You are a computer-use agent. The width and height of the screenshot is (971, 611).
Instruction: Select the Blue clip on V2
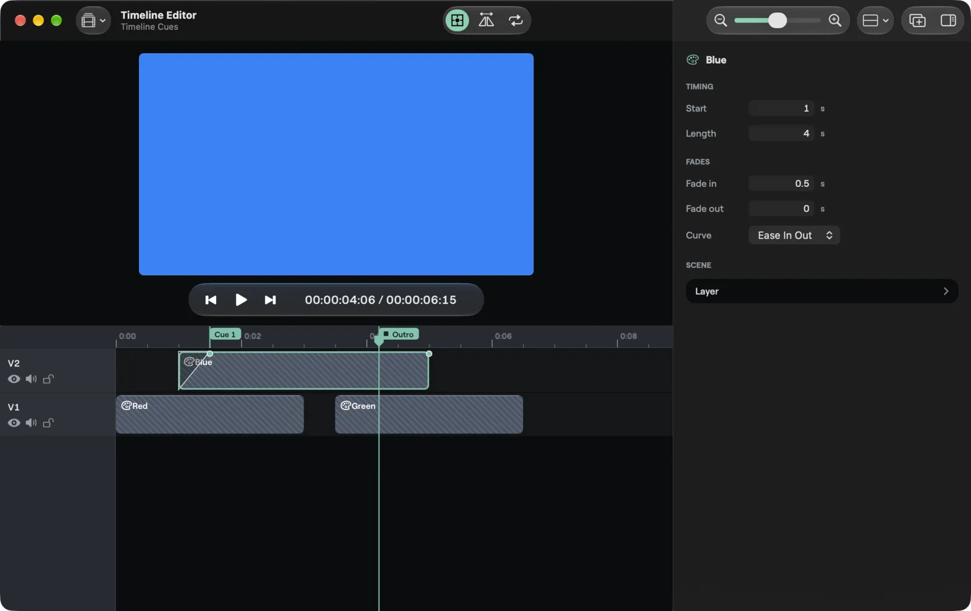[303, 370]
